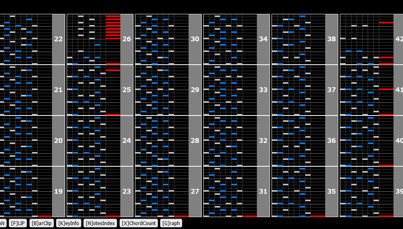Viewport: 403px width, 229px height.
Task: Select measure number 20 label
Action: pyautogui.click(x=58, y=140)
